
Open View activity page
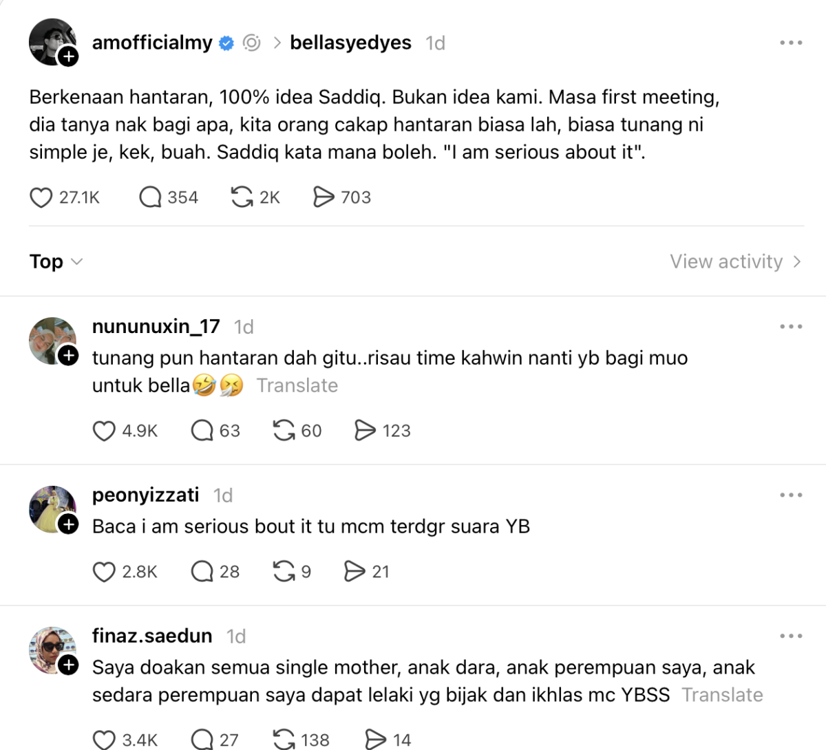click(x=735, y=261)
